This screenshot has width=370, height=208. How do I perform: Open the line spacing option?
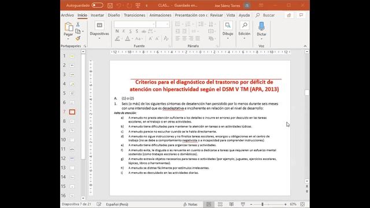click(x=202, y=24)
